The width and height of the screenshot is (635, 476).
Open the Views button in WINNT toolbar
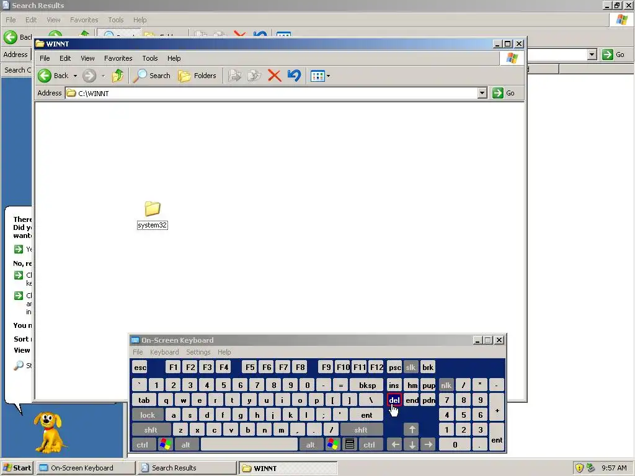317,76
